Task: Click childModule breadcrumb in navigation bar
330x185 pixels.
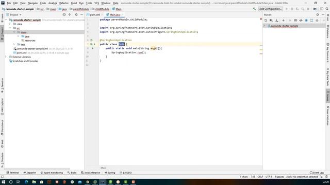Action: click(x=101, y=9)
